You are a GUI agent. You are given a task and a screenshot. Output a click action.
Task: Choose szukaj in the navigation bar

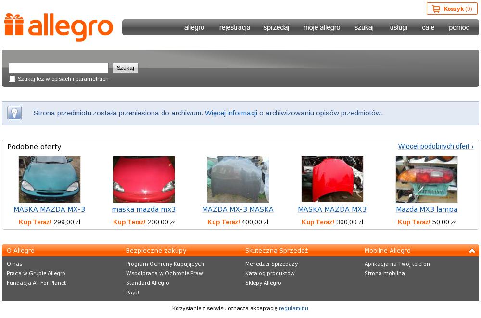pos(364,27)
